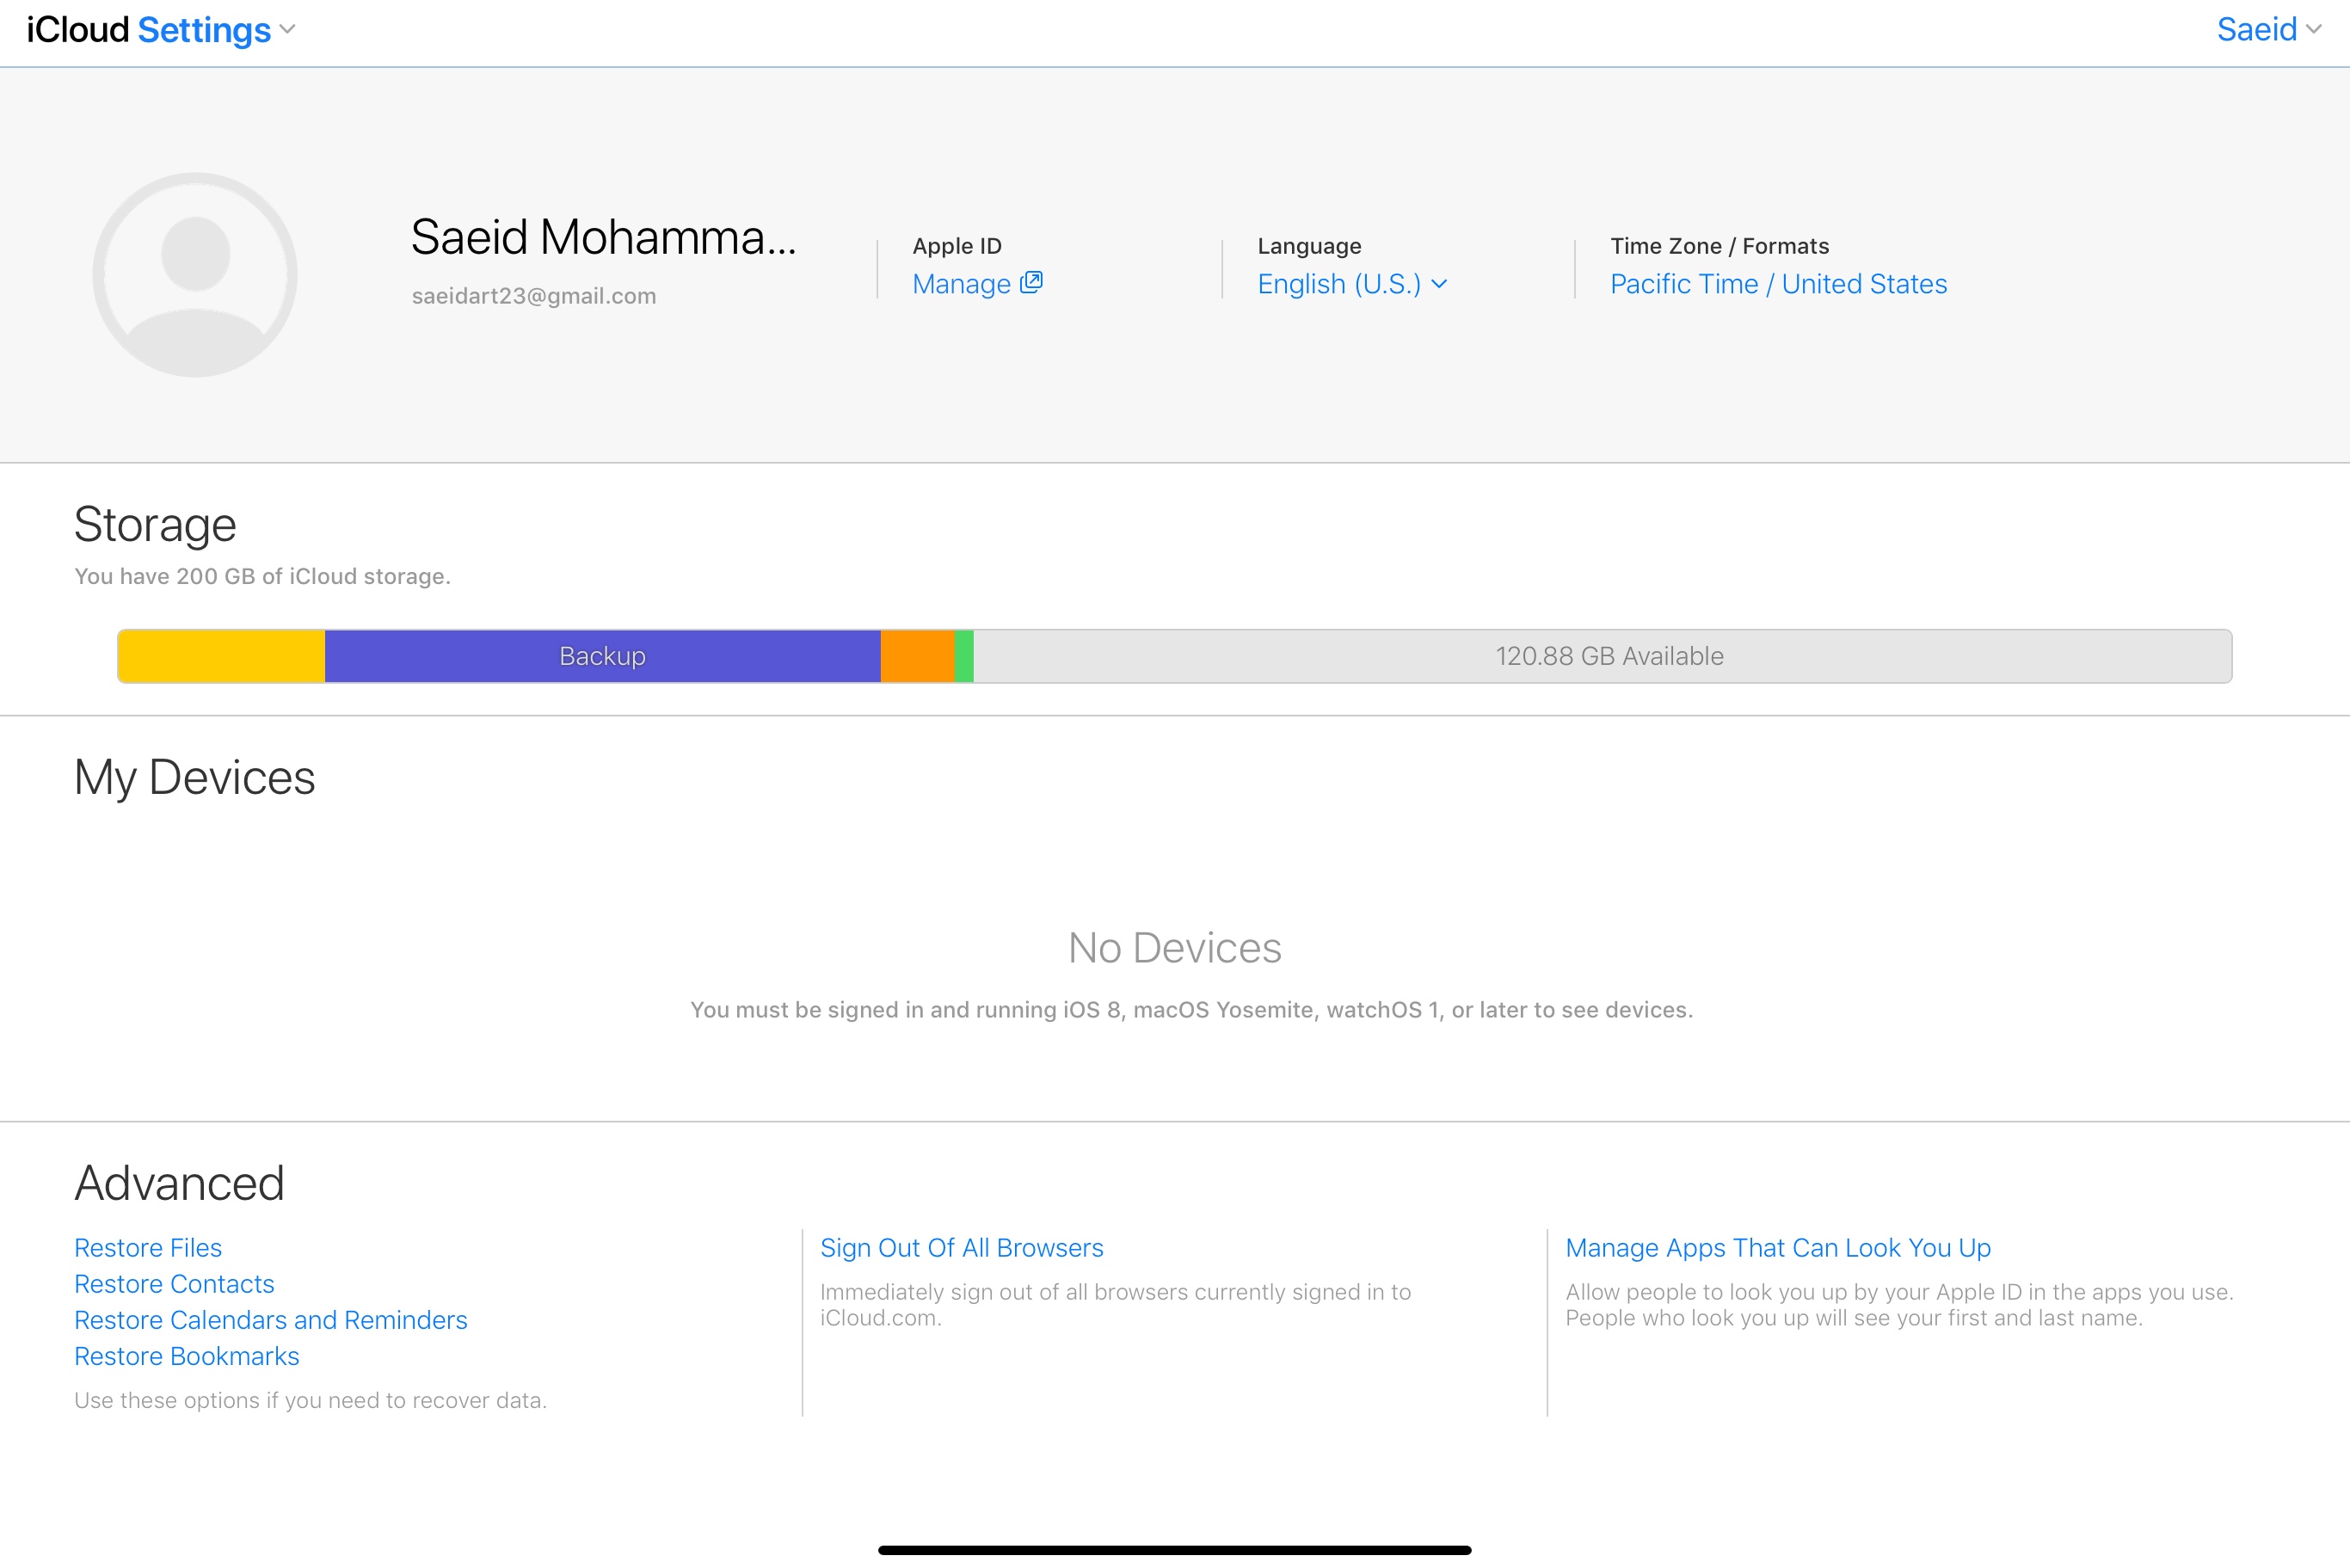
Task: Open the iCloud Settings app switcher dropdown
Action: click(287, 30)
